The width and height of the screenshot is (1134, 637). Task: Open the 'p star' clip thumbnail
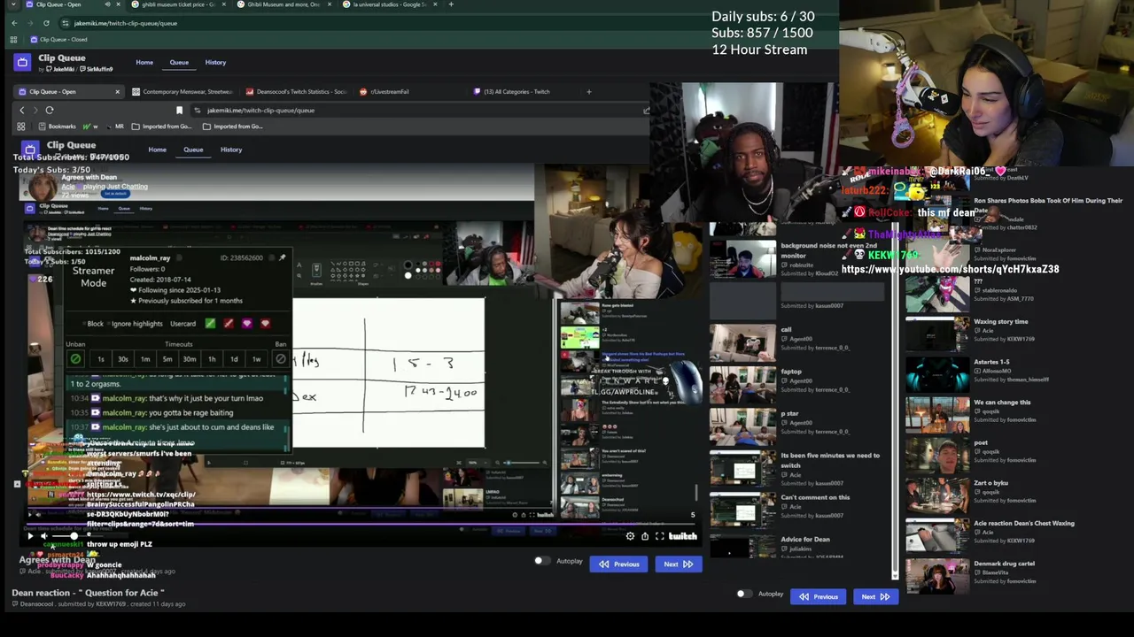point(742,426)
